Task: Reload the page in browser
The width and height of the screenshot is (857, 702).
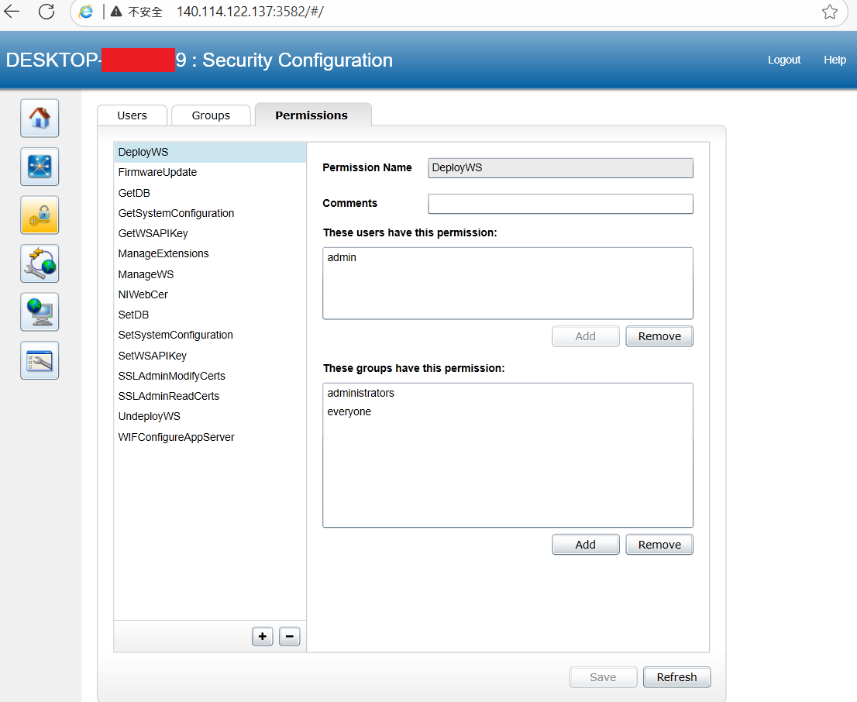Action: click(x=46, y=12)
